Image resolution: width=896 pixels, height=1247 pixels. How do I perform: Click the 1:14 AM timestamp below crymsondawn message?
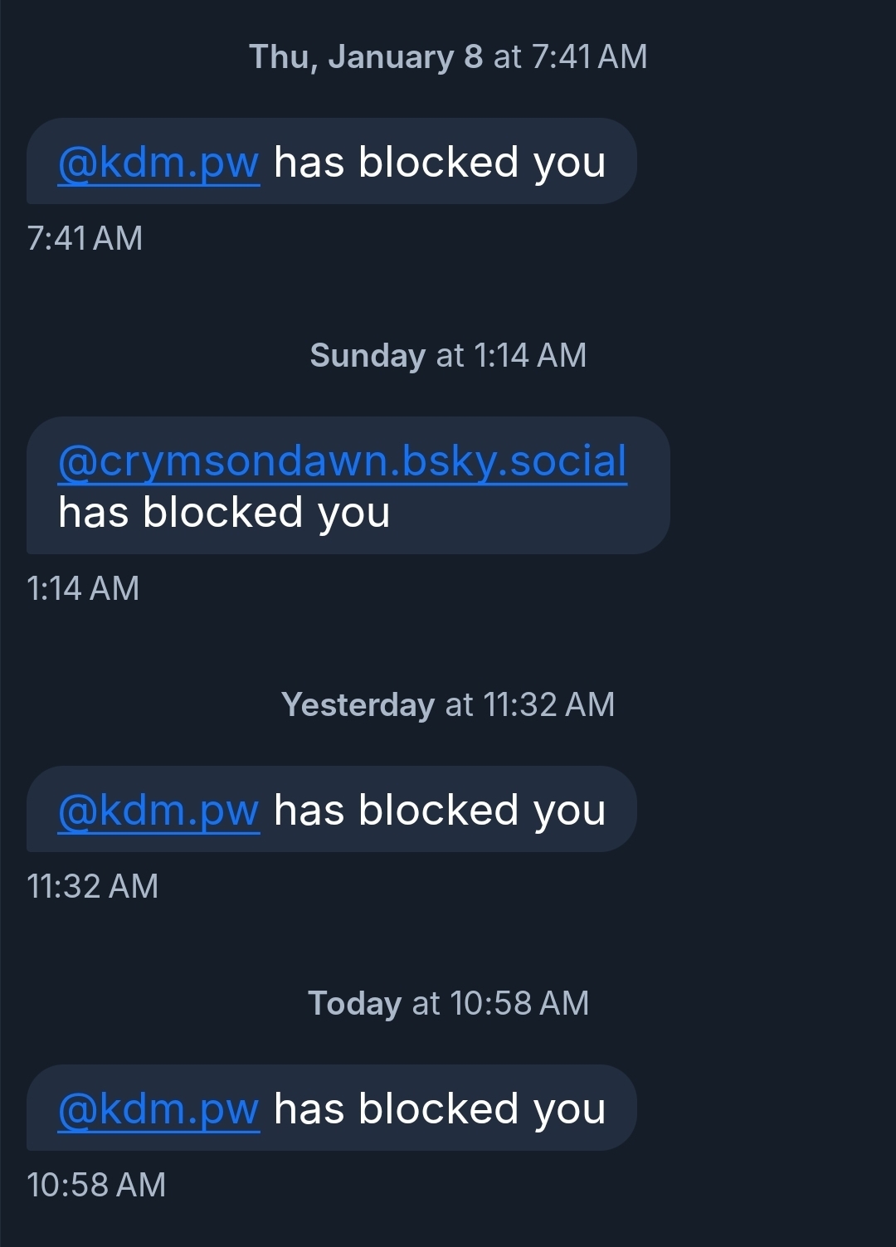(83, 588)
